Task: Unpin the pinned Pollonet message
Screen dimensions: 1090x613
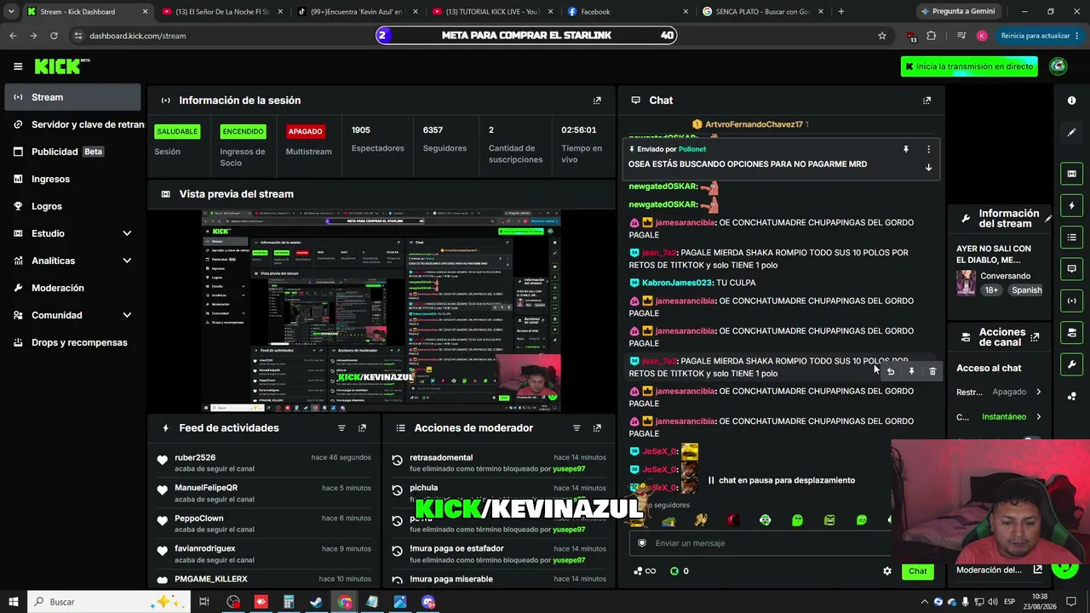Action: [906, 149]
